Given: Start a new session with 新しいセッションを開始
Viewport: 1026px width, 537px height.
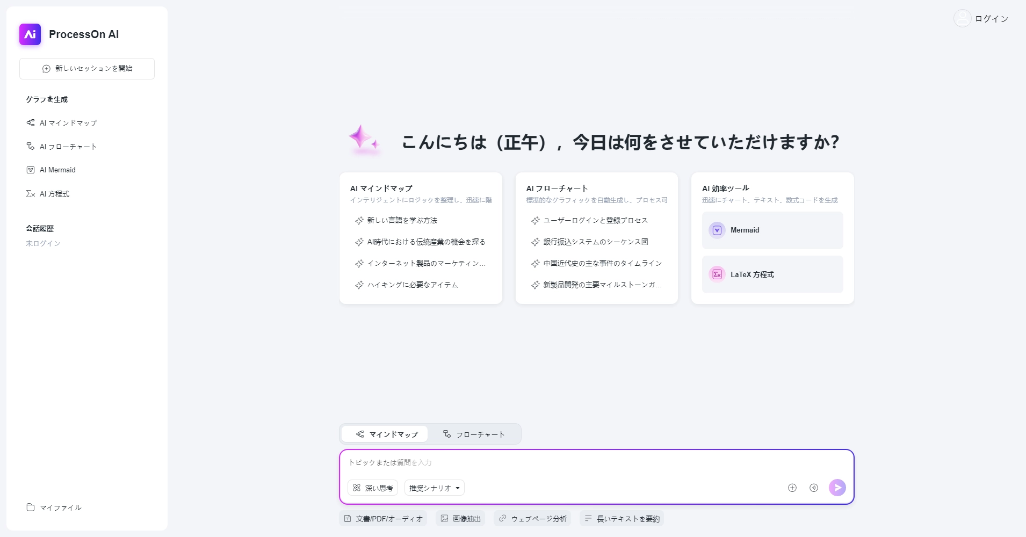Looking at the screenshot, I should tap(87, 69).
